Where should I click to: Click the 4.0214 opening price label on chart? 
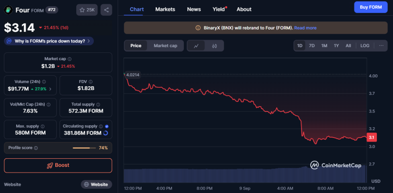pyautogui.click(x=133, y=75)
